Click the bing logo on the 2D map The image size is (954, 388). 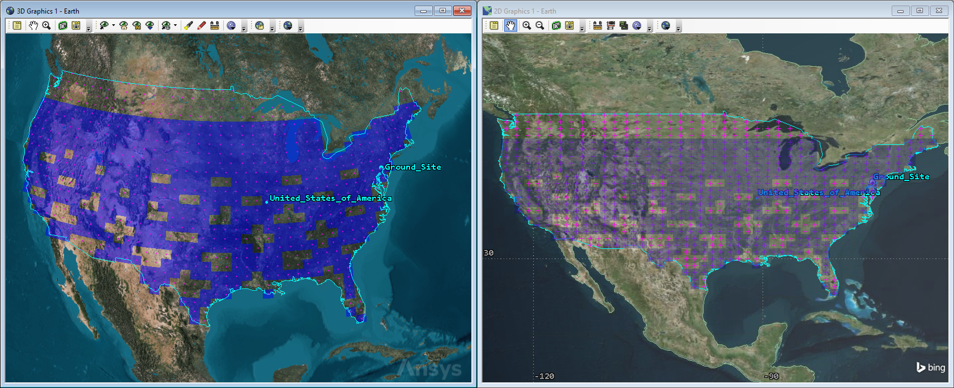coord(931,368)
